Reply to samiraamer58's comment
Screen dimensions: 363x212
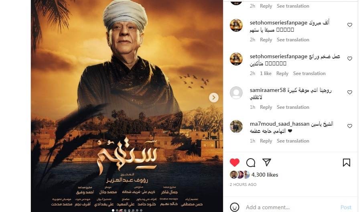click(x=266, y=107)
